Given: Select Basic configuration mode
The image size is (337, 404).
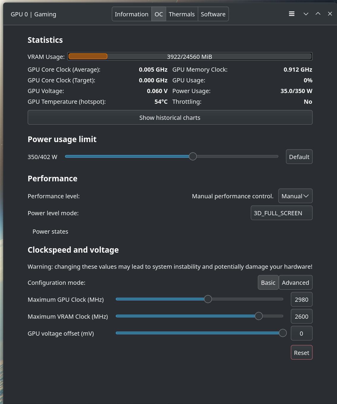Looking at the screenshot, I should coord(268,283).
